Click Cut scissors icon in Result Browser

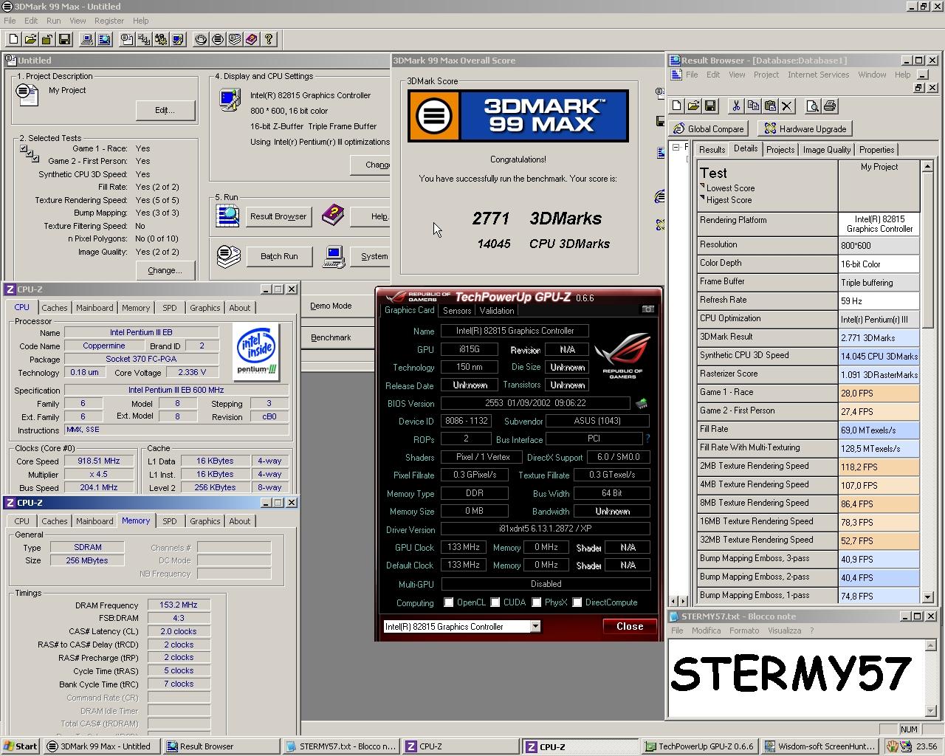[735, 106]
